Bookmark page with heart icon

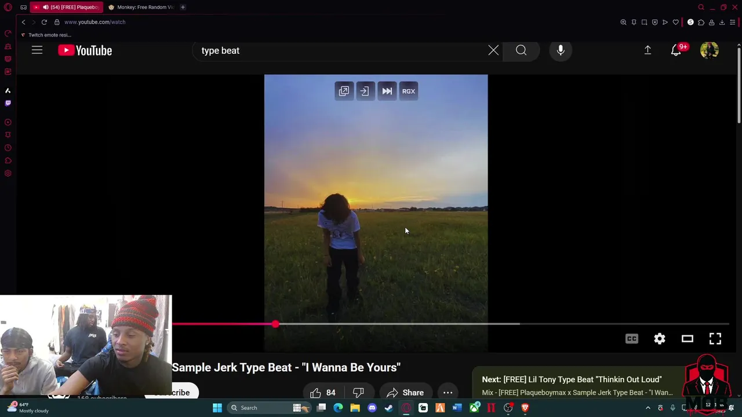[675, 22]
